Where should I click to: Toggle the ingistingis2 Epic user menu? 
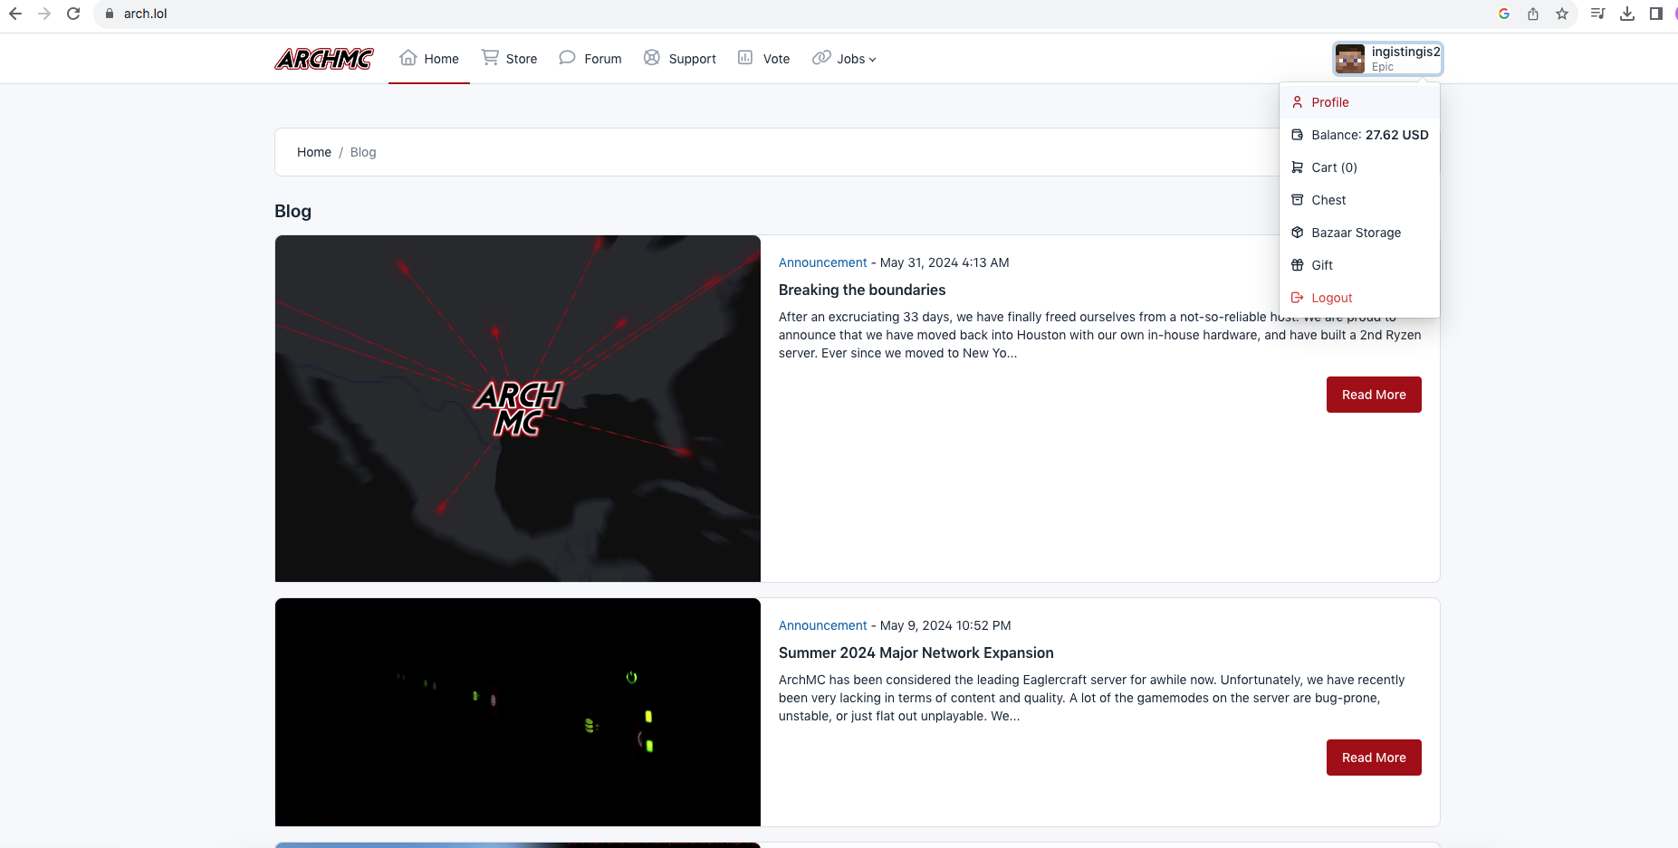coord(1387,59)
